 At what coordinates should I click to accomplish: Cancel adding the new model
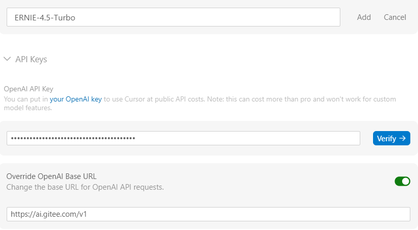pyautogui.click(x=395, y=17)
